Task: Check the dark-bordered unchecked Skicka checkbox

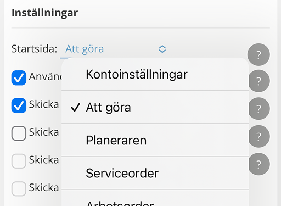Action: point(19,133)
